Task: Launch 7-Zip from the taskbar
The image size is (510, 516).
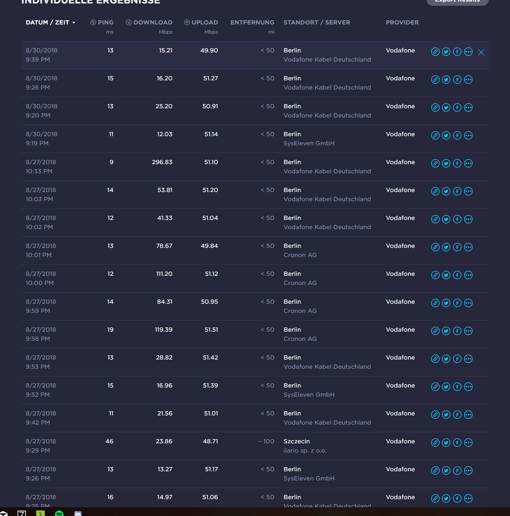Action: (x=21, y=513)
